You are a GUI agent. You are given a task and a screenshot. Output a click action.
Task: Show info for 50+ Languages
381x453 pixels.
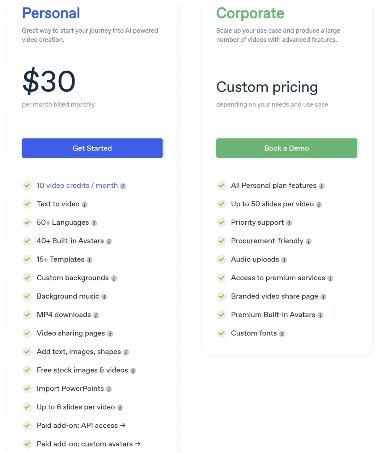(94, 223)
